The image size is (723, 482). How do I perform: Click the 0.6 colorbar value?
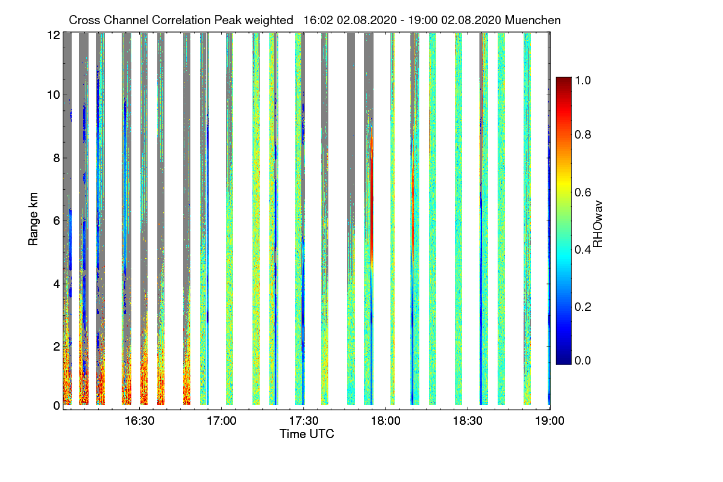pyautogui.click(x=582, y=192)
